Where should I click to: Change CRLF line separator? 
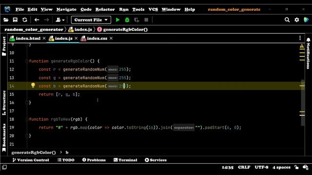(x=244, y=167)
